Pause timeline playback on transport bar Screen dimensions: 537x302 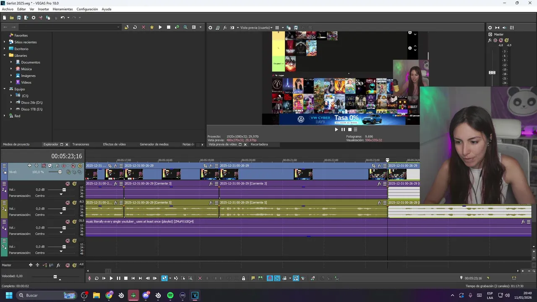tap(118, 278)
